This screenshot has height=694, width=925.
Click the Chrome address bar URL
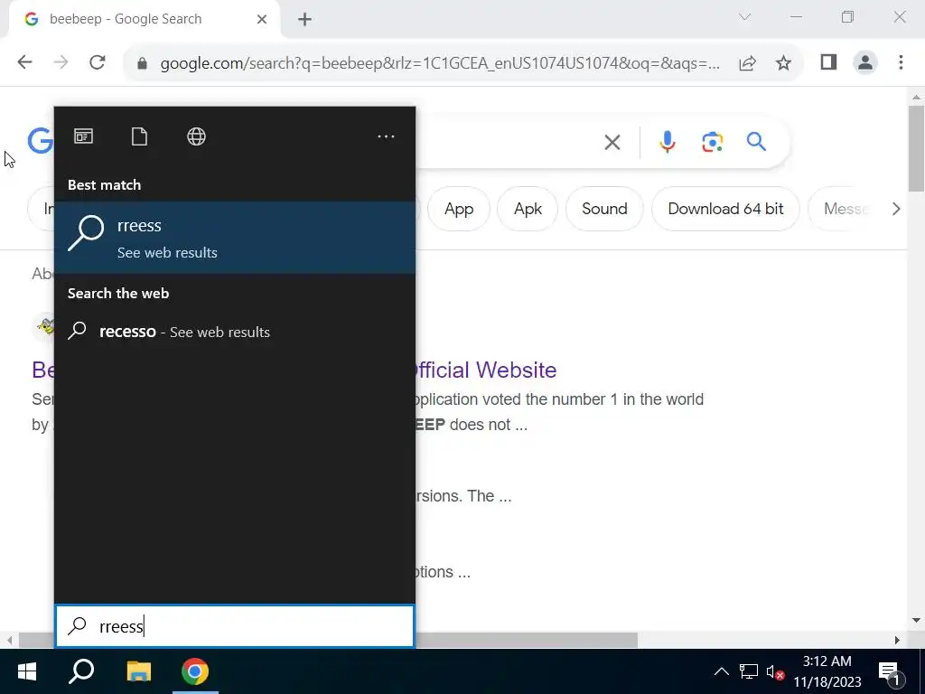pos(440,63)
